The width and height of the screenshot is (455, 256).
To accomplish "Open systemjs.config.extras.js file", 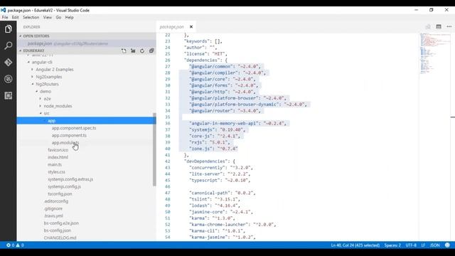I will 70,179.
